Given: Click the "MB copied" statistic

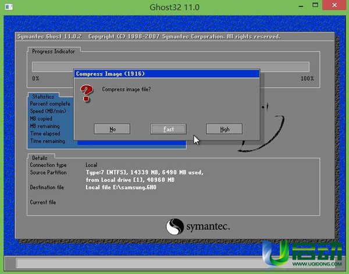Looking at the screenshot, I should point(41,118).
